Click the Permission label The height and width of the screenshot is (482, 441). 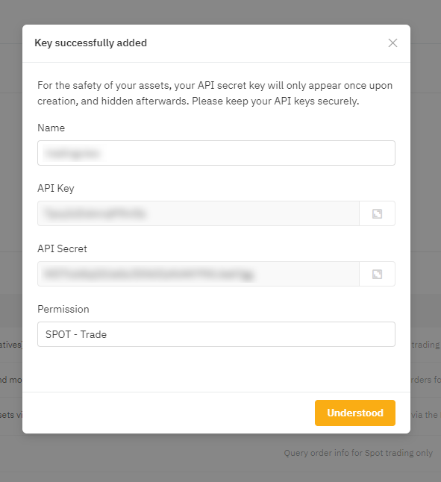(63, 309)
